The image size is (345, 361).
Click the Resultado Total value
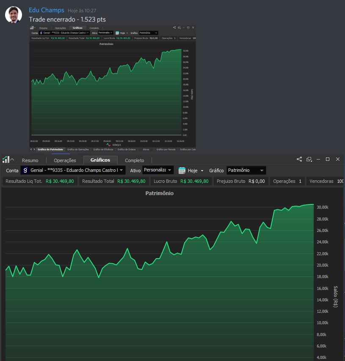point(132,181)
